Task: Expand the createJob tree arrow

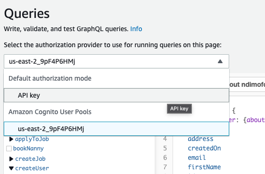Action: click(11, 159)
